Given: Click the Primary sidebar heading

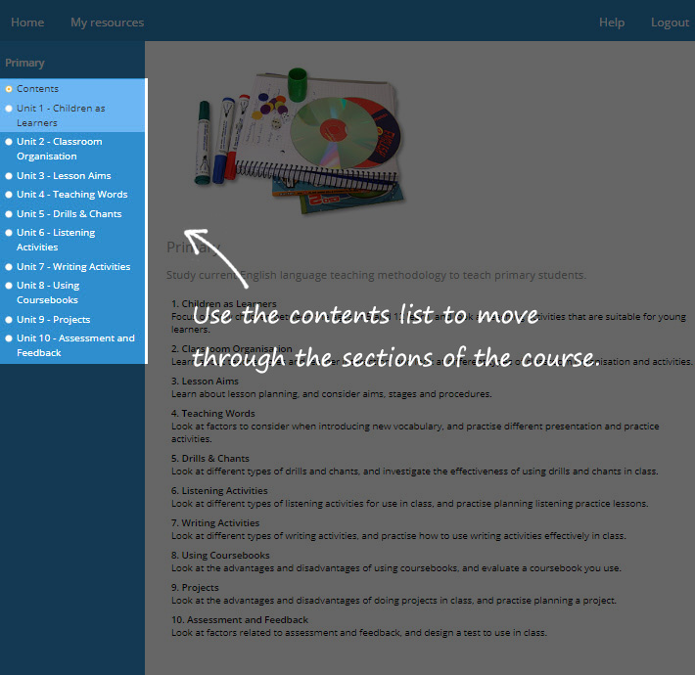Looking at the screenshot, I should coord(24,63).
